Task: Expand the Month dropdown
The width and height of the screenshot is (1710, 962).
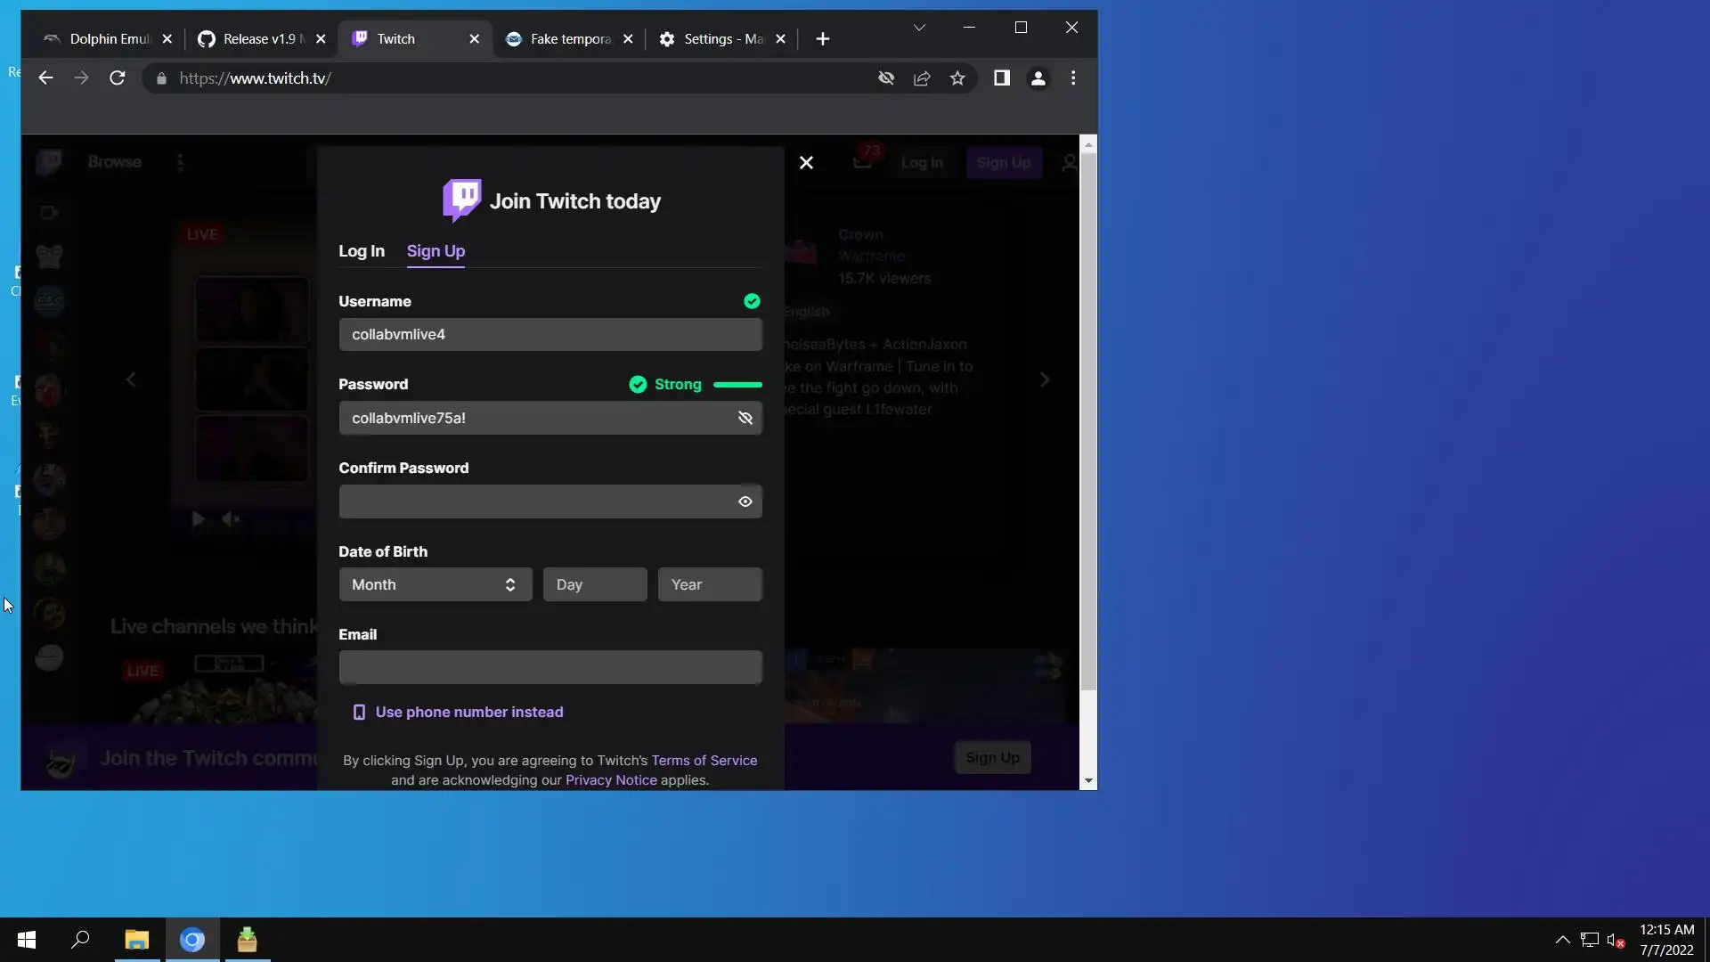Action: [x=435, y=584]
